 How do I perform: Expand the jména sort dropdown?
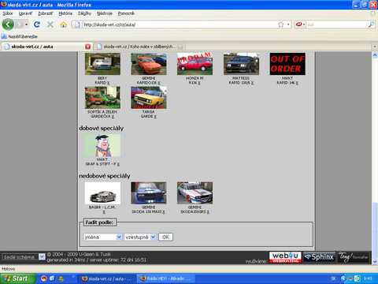pyautogui.click(x=103, y=237)
